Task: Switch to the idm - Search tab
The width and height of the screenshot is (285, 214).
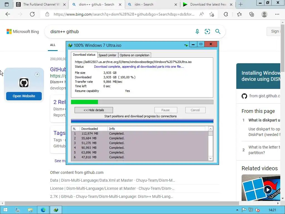Action: pyautogui.click(x=152, y=4)
